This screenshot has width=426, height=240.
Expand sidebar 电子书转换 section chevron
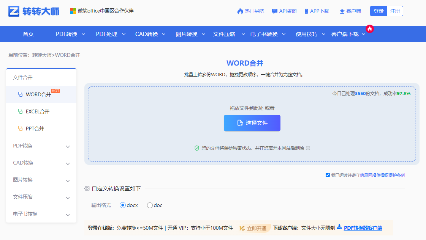tap(68, 215)
